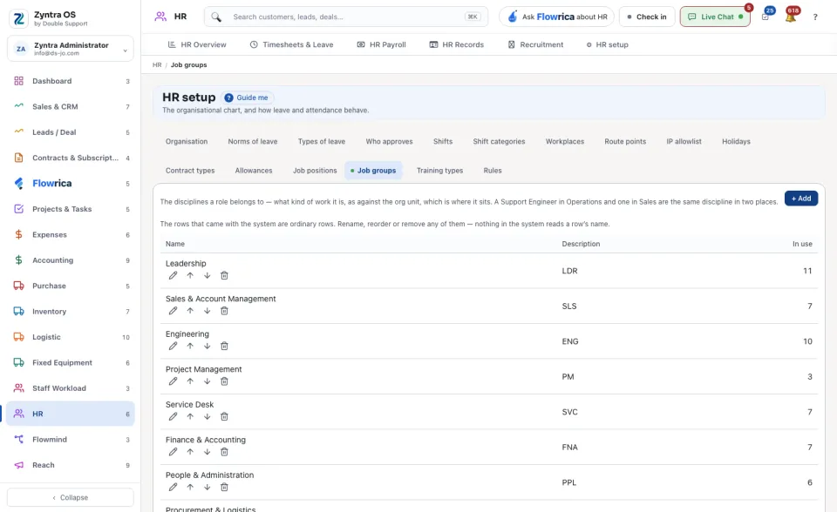Click the Guide me button
Viewport: 837px width, 512px height.
(247, 98)
